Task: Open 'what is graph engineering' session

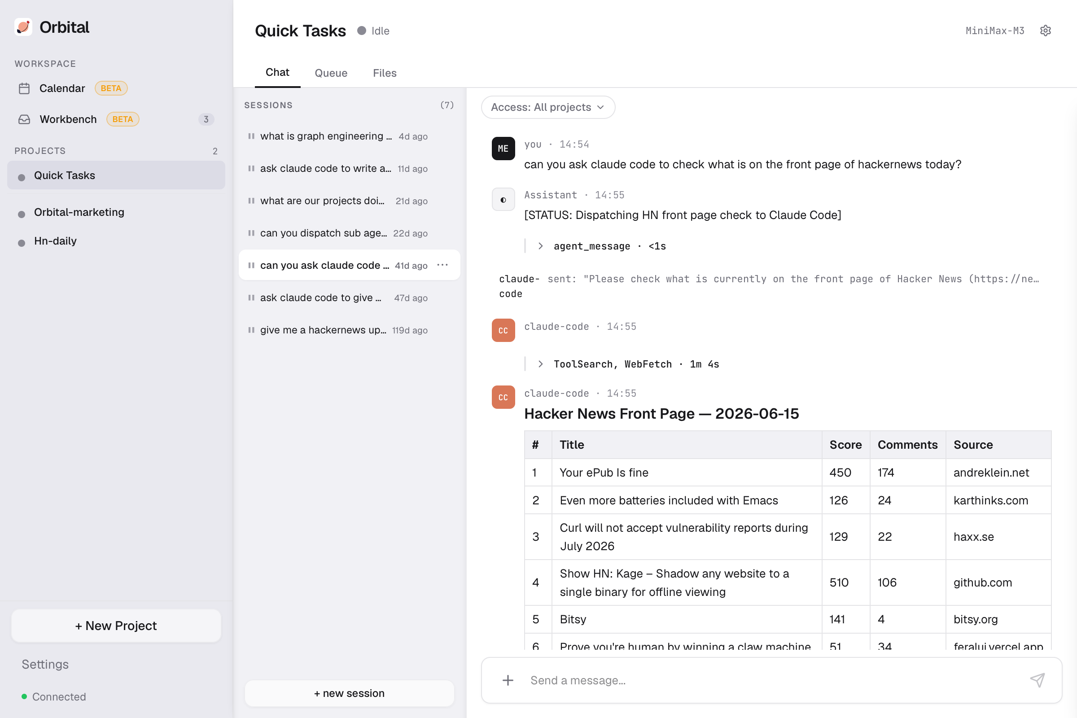Action: coord(350,136)
